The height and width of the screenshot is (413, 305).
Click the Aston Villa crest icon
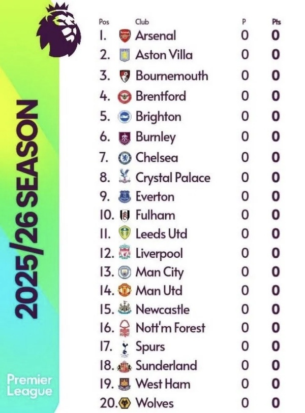coord(125,55)
